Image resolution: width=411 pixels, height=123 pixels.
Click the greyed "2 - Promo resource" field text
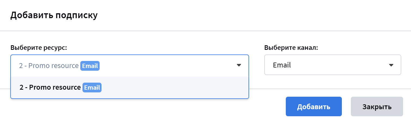click(x=49, y=66)
